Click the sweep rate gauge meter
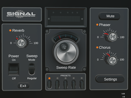The image size is (131, 98). point(66,37)
